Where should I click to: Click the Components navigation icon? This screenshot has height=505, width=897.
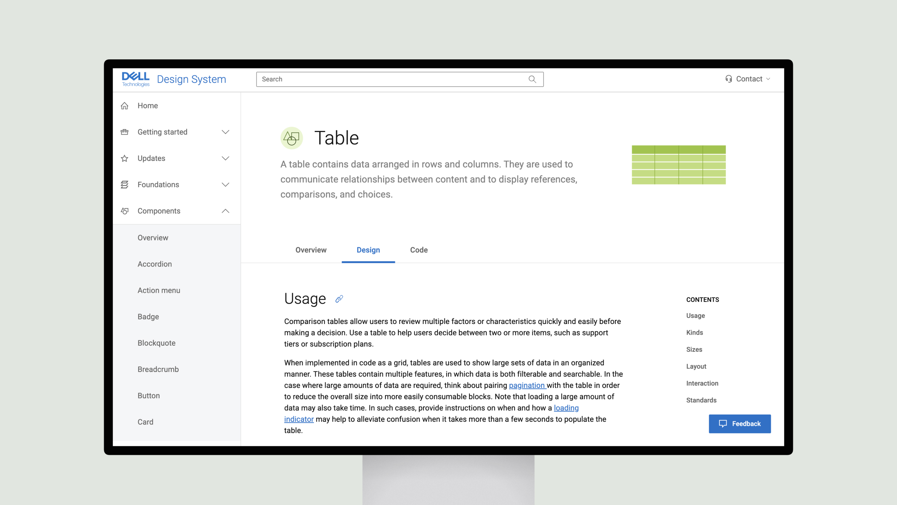tap(124, 210)
